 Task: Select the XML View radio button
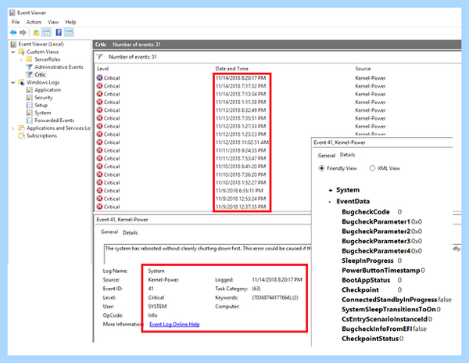[x=372, y=168]
